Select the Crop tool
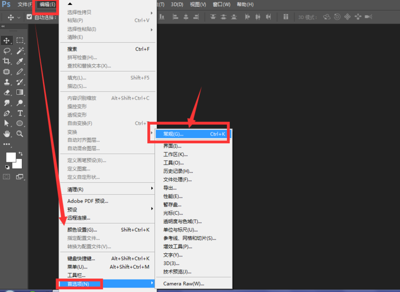Viewport: 400px width, 292px height. (x=7, y=61)
